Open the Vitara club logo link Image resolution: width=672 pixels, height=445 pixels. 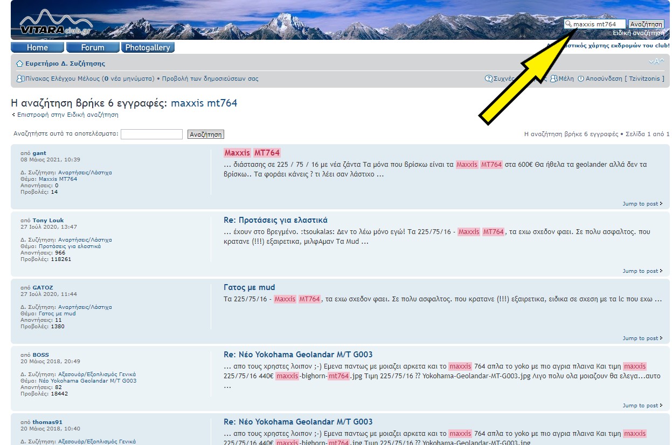coord(56,23)
